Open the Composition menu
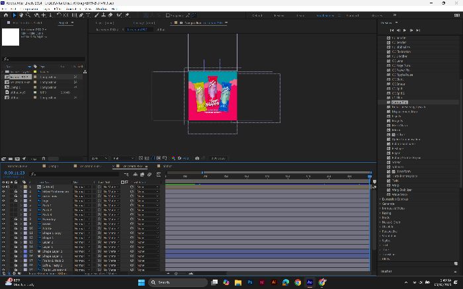The width and height of the screenshot is (463, 289). 30,9
